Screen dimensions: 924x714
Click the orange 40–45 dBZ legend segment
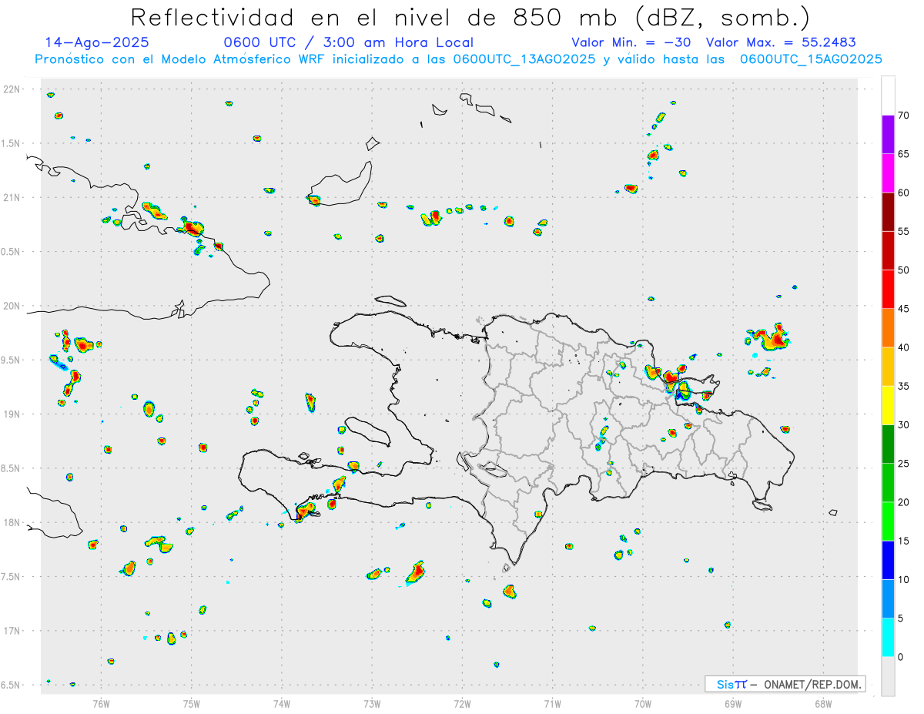[x=888, y=327]
